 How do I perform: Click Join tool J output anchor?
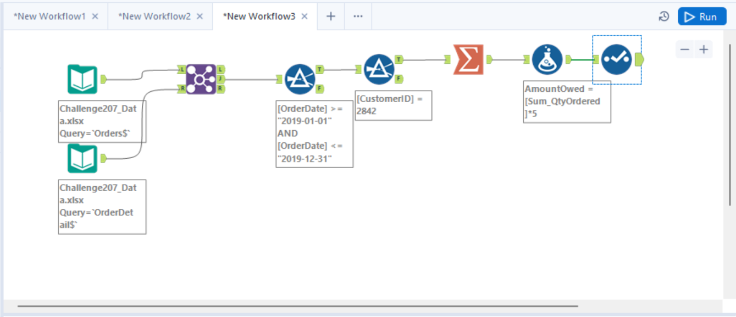tap(220, 79)
